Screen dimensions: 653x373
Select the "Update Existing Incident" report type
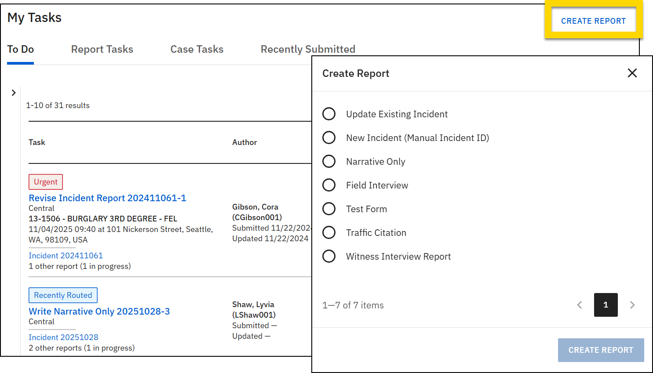pos(329,114)
